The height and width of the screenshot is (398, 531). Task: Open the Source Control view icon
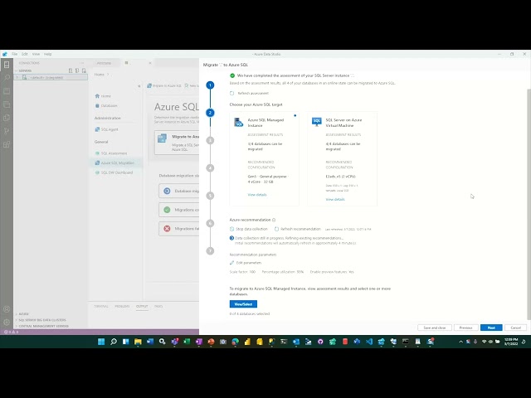click(7, 131)
